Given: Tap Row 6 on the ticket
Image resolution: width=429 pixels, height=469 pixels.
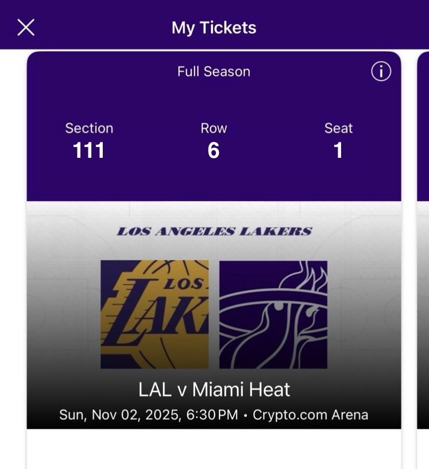Looking at the screenshot, I should (x=213, y=151).
